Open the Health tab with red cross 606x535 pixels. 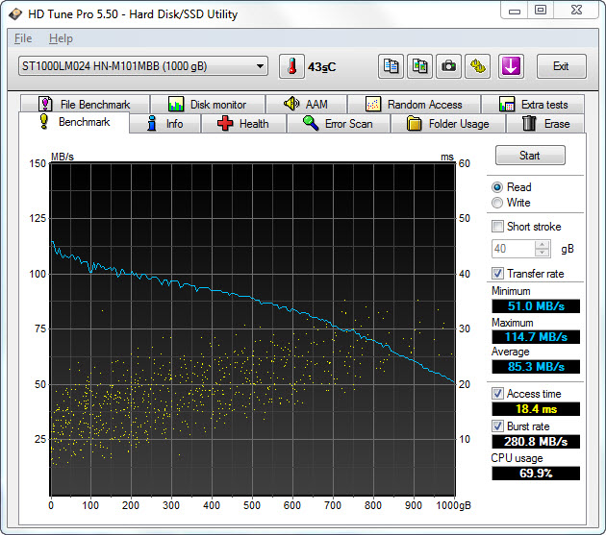(242, 124)
